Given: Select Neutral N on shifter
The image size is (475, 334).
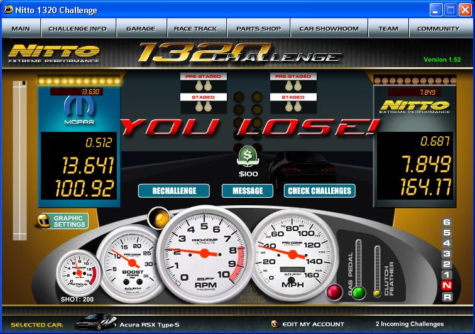Looking at the screenshot, I should [x=447, y=286].
